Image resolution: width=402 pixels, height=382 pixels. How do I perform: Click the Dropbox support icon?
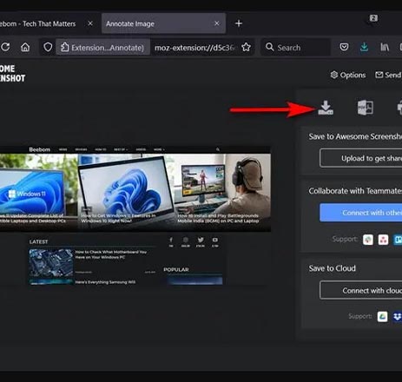tap(398, 316)
